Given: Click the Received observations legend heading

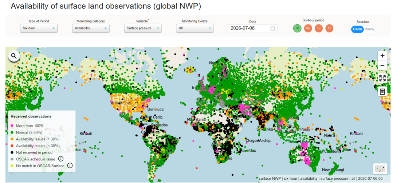Looking at the screenshot, I should coord(31,116).
